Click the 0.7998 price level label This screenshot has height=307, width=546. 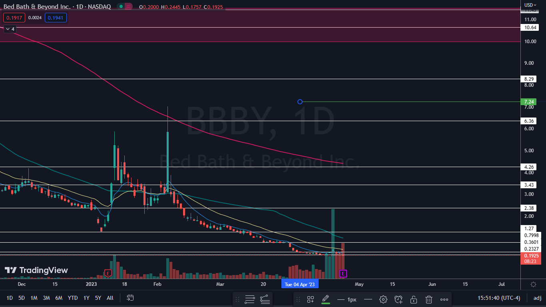530,235
